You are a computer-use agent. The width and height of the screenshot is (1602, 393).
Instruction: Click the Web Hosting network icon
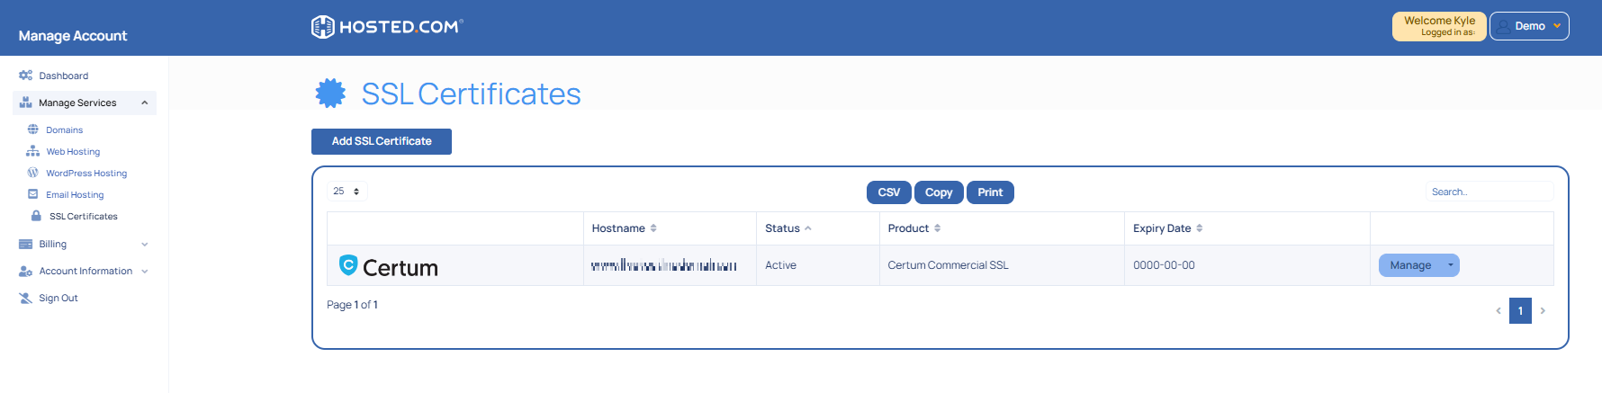pos(33,151)
